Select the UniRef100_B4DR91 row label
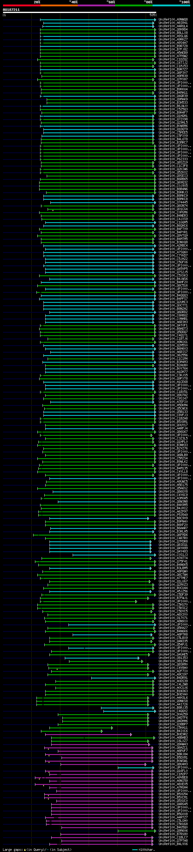Viewport: 193px width, 852px height. point(173,677)
